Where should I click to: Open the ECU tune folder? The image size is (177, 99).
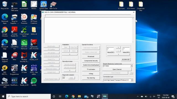[121, 5]
